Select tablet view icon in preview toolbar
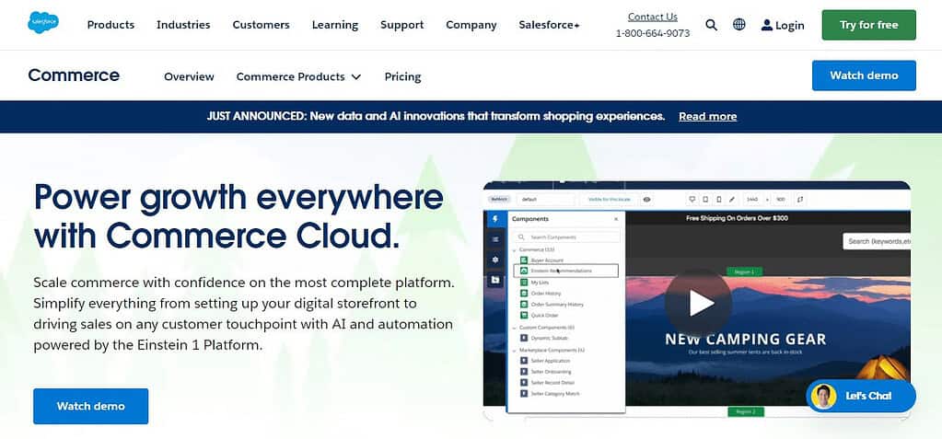 705,200
